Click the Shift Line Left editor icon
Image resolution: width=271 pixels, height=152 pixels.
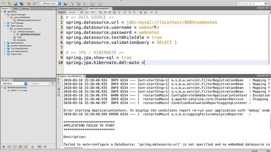click(x=141, y=12)
